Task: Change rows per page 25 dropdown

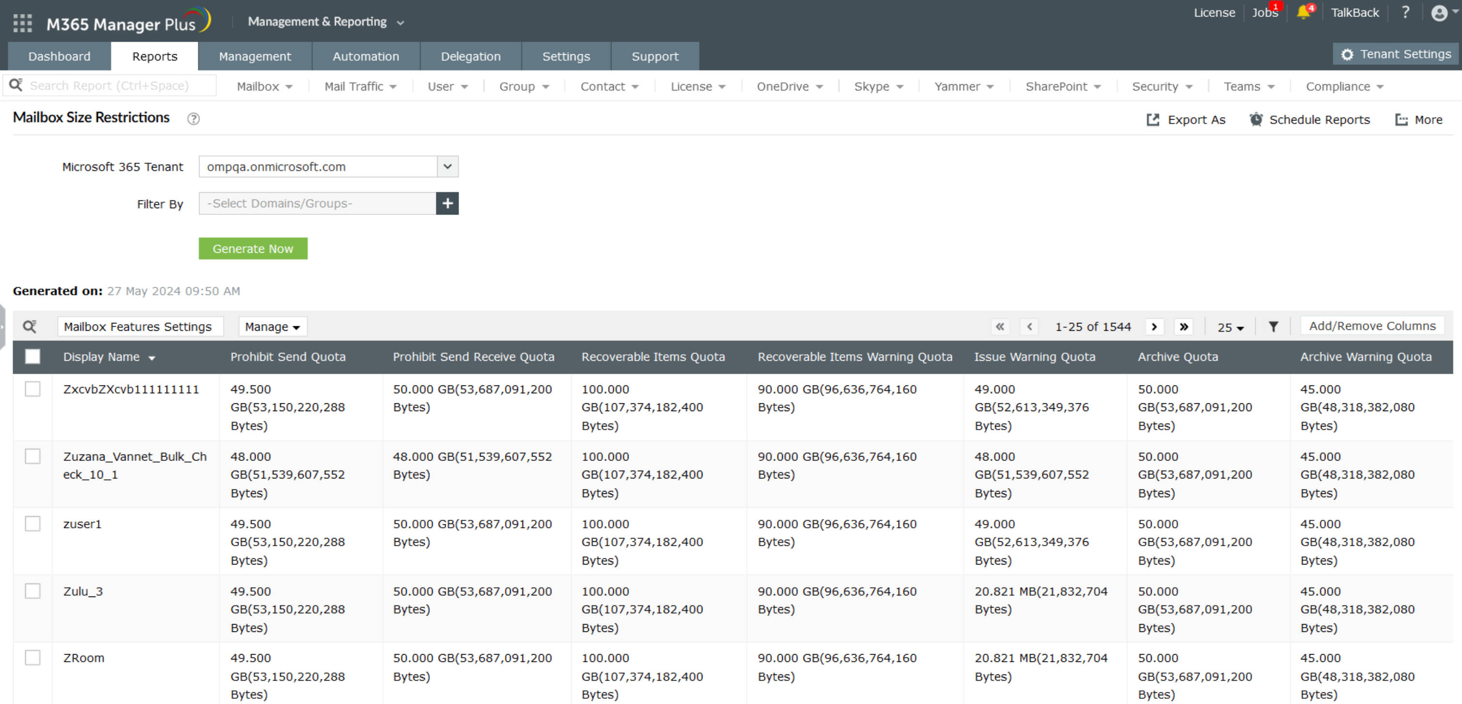Action: (1230, 328)
